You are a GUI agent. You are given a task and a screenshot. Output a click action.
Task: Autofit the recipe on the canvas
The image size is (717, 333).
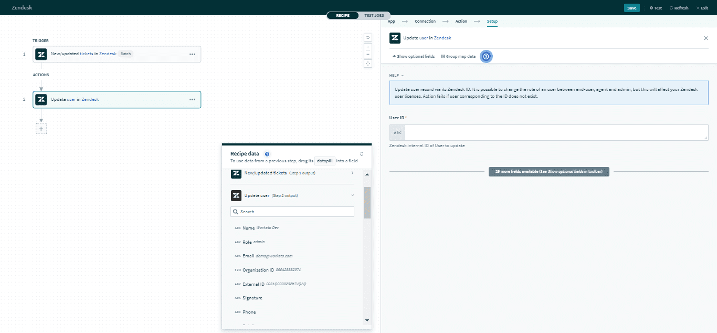(368, 64)
